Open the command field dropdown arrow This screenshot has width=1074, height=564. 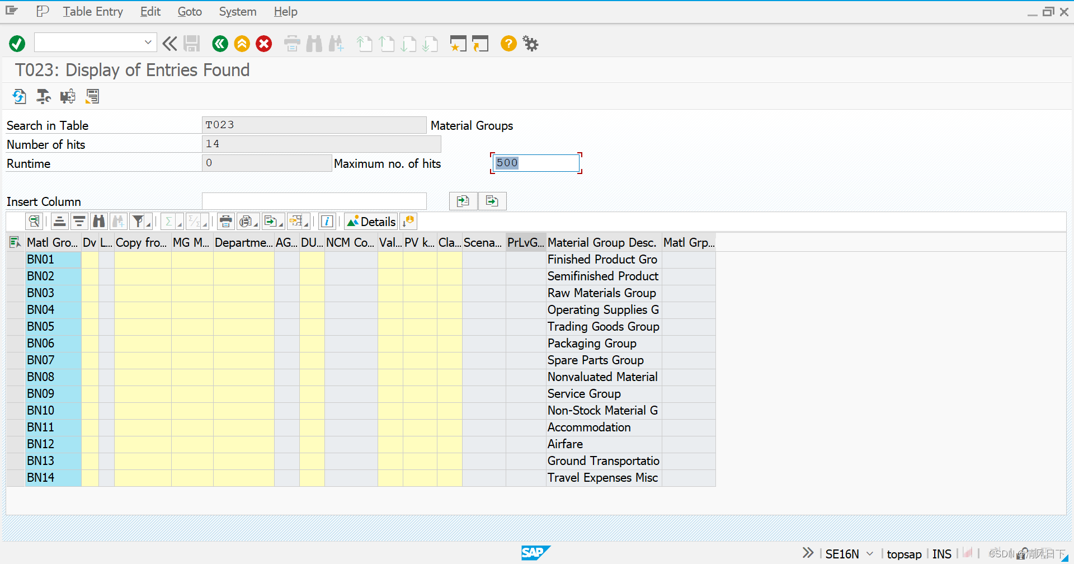click(x=147, y=43)
